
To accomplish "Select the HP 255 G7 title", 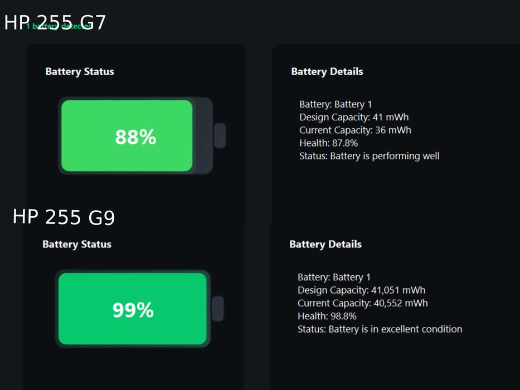I will coord(55,23).
